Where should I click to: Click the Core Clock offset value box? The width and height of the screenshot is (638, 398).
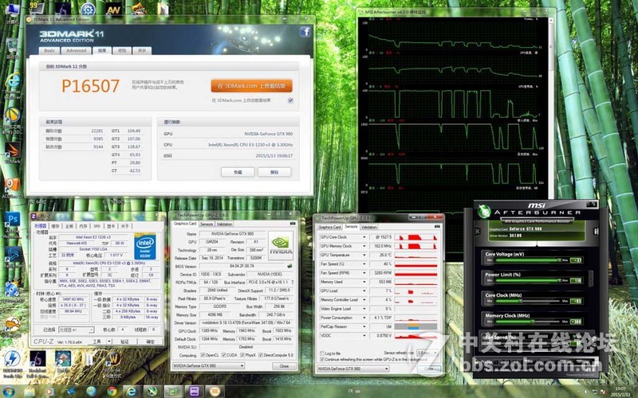click(x=576, y=301)
